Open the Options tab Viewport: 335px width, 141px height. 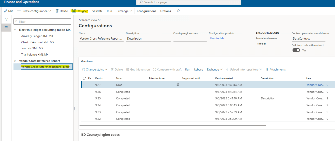(165, 11)
